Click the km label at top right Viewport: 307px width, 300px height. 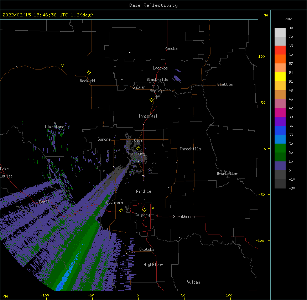click(265, 15)
